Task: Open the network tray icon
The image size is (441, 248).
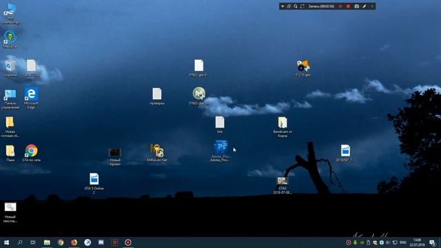Action: (395, 242)
